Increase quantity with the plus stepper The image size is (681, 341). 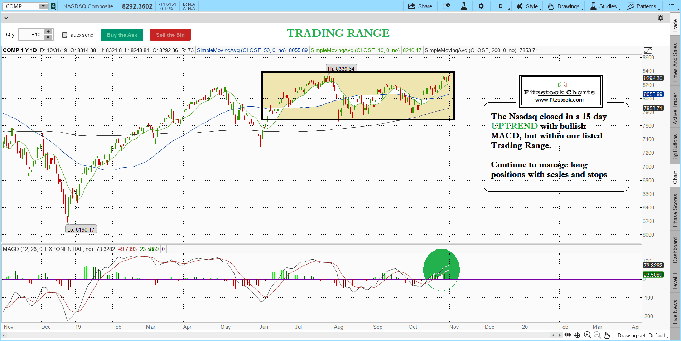coord(48,32)
